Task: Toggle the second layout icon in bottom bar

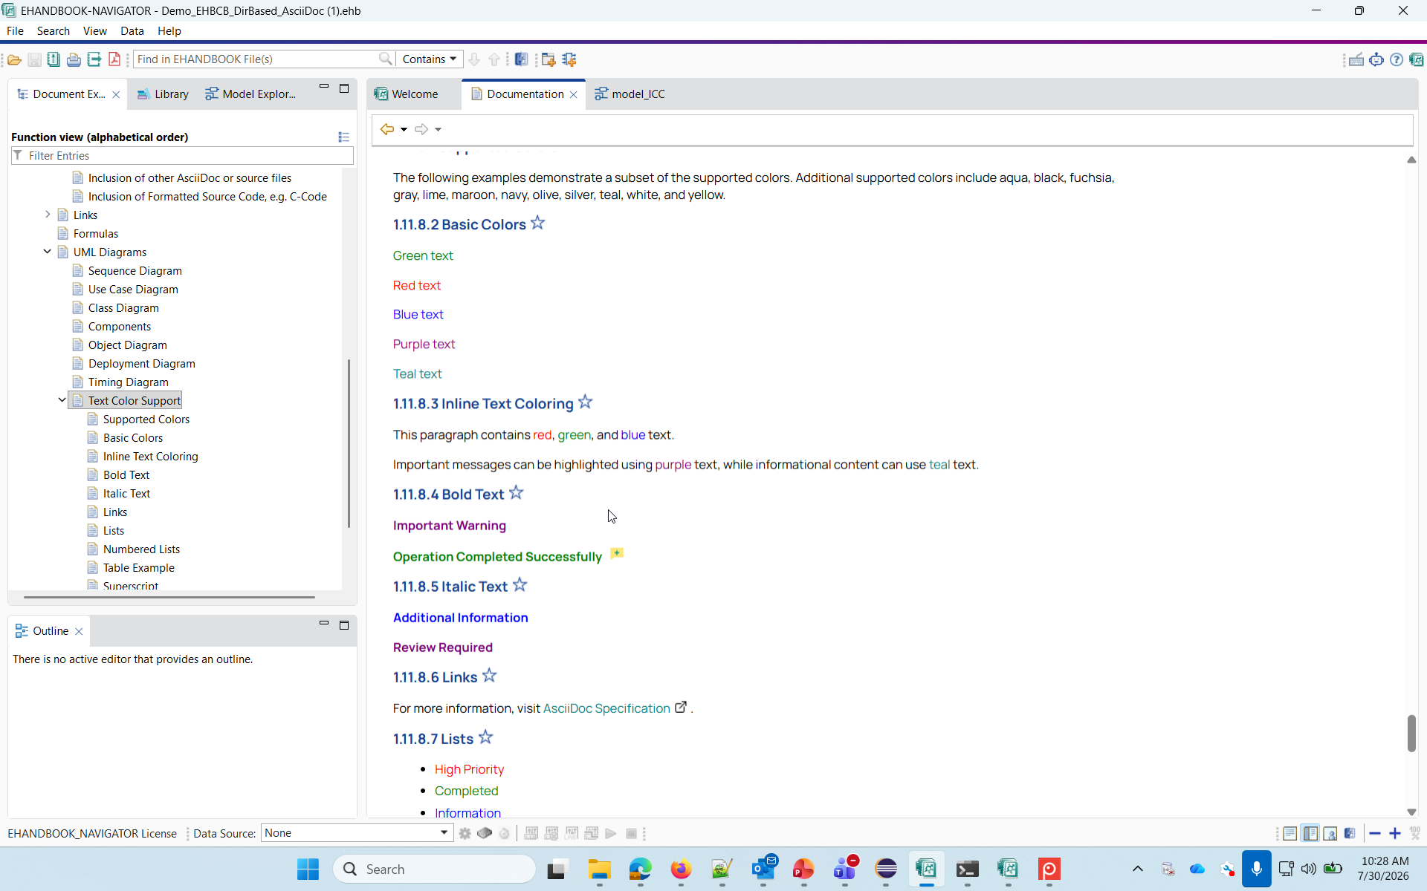Action: coord(1310,834)
